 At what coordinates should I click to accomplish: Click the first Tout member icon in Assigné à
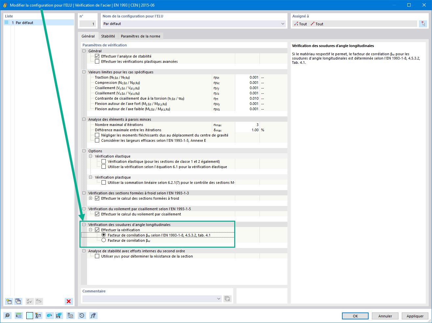296,24
